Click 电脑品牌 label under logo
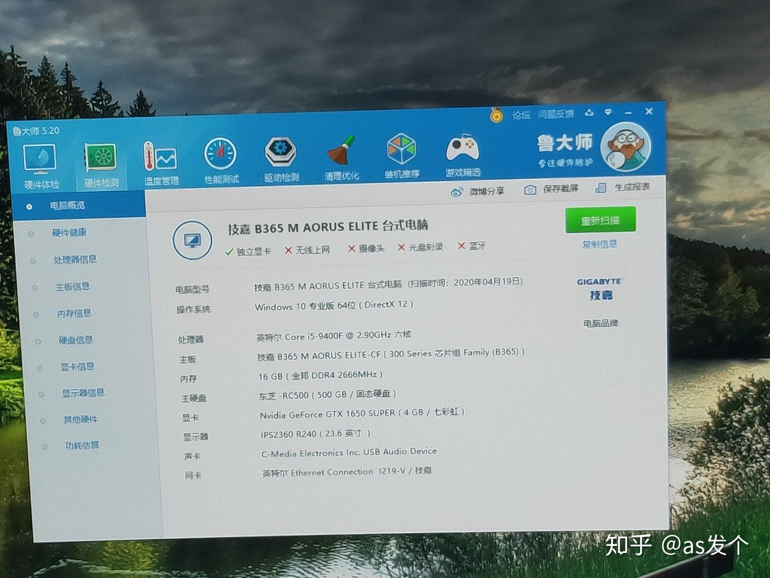This screenshot has width=770, height=578. point(600,323)
